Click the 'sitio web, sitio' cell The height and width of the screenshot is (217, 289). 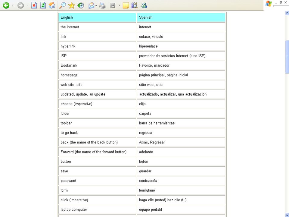(181, 84)
